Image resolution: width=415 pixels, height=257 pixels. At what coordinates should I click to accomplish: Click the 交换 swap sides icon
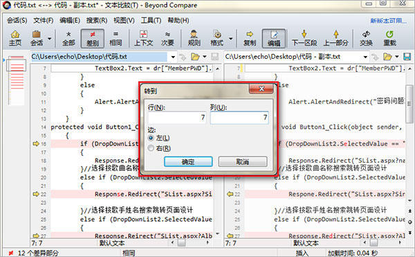click(x=366, y=38)
